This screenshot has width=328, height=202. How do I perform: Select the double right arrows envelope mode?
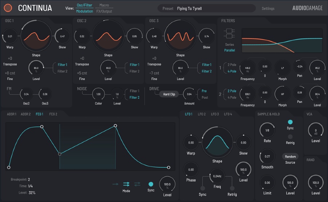tap(126, 184)
